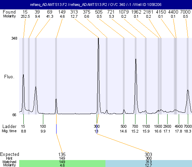Click expected size 135

62,154
